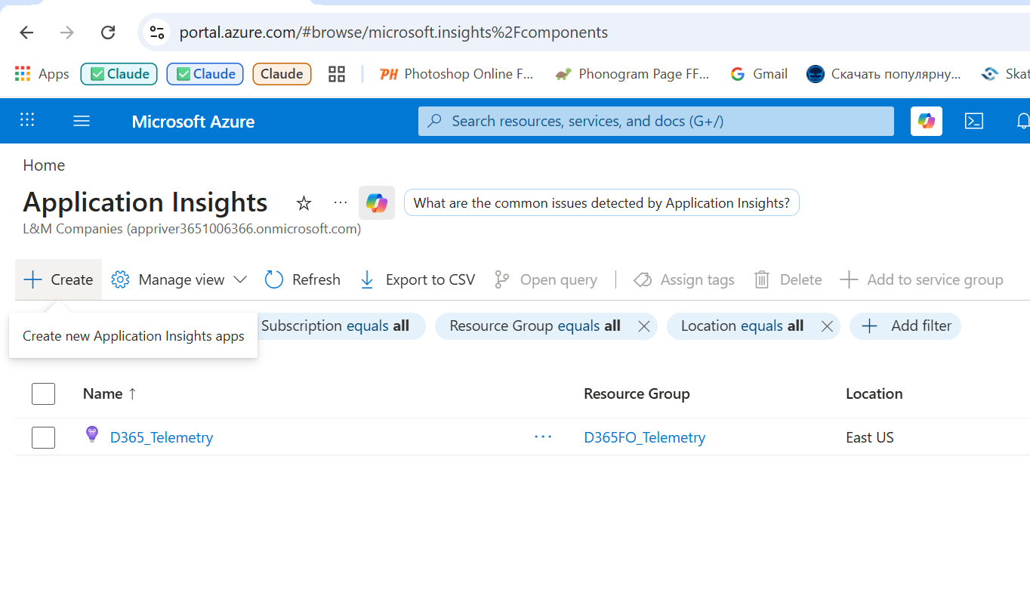Open the Скачать популярну bookmark

coord(884,74)
